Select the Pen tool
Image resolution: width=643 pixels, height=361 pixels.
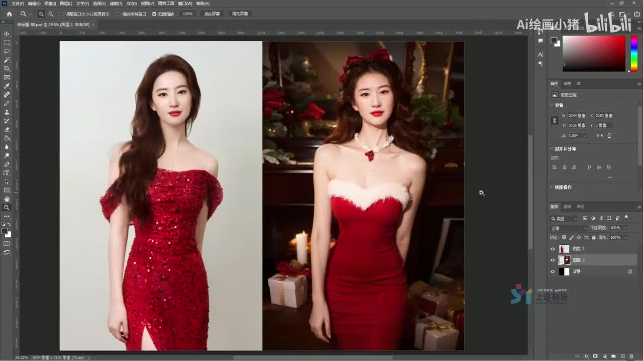pyautogui.click(x=7, y=164)
